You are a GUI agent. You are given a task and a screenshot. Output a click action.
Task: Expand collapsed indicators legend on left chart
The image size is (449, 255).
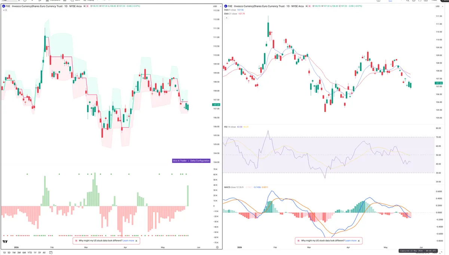[4, 10]
